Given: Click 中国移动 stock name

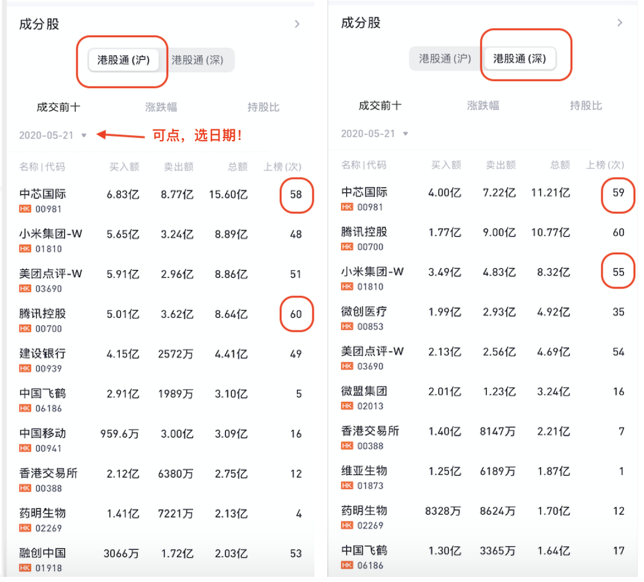Looking at the screenshot, I should coord(43,433).
